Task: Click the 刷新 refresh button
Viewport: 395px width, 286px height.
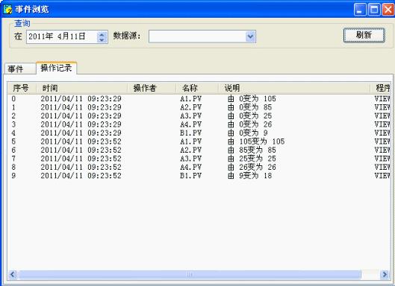Action: pyautogui.click(x=364, y=35)
